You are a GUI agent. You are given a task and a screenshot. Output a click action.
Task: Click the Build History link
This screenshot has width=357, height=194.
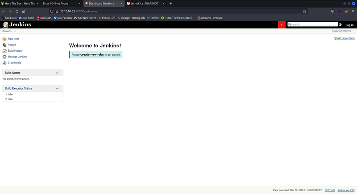pos(15,51)
